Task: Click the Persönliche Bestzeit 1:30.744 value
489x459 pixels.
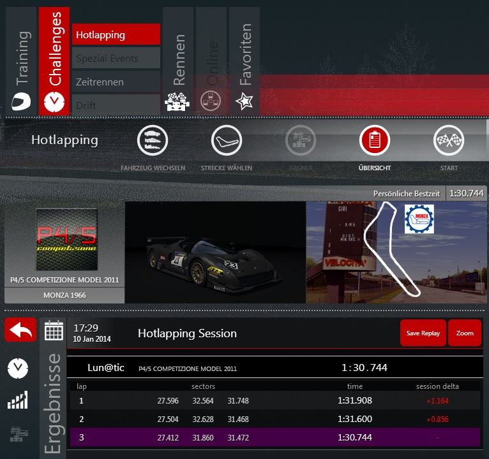Action: tap(466, 193)
